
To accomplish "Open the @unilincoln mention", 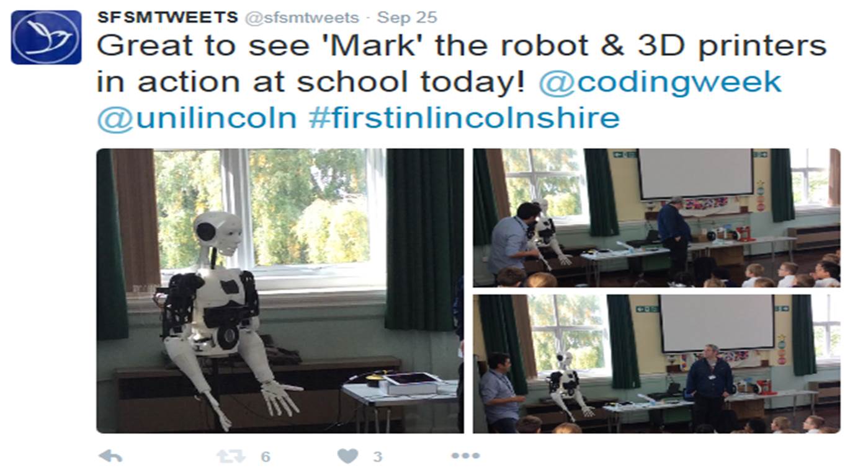I will coord(197,118).
